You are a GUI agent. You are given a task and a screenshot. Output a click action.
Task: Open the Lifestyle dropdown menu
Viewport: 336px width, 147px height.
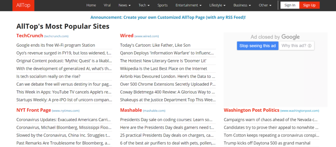click(217, 5)
